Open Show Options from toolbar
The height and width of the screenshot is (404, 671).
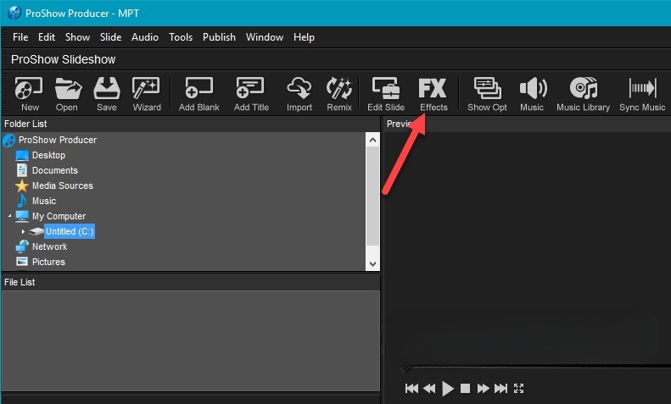point(487,93)
